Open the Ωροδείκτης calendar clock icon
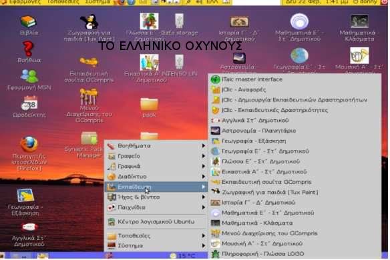390x260 pixels. 29,103
